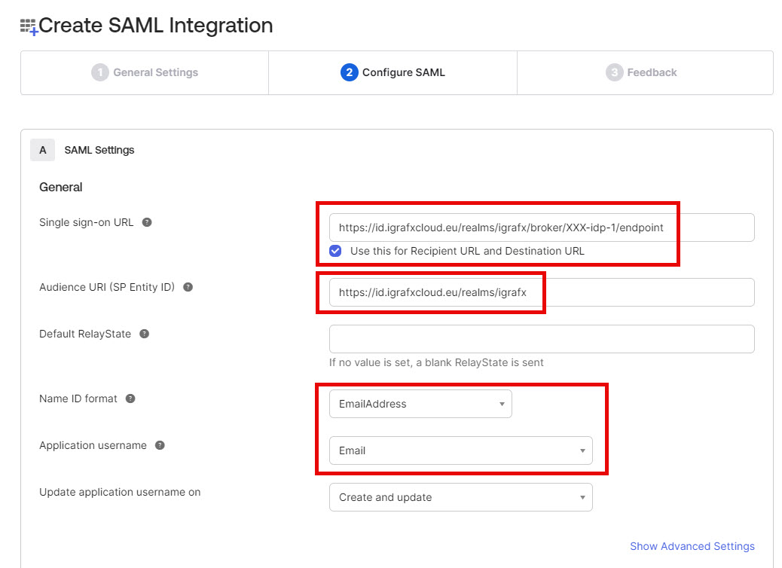Screen dimensions: 782x568
Task: Uncheck Use this for Recipient URL checkbox
Action: pyautogui.click(x=336, y=251)
